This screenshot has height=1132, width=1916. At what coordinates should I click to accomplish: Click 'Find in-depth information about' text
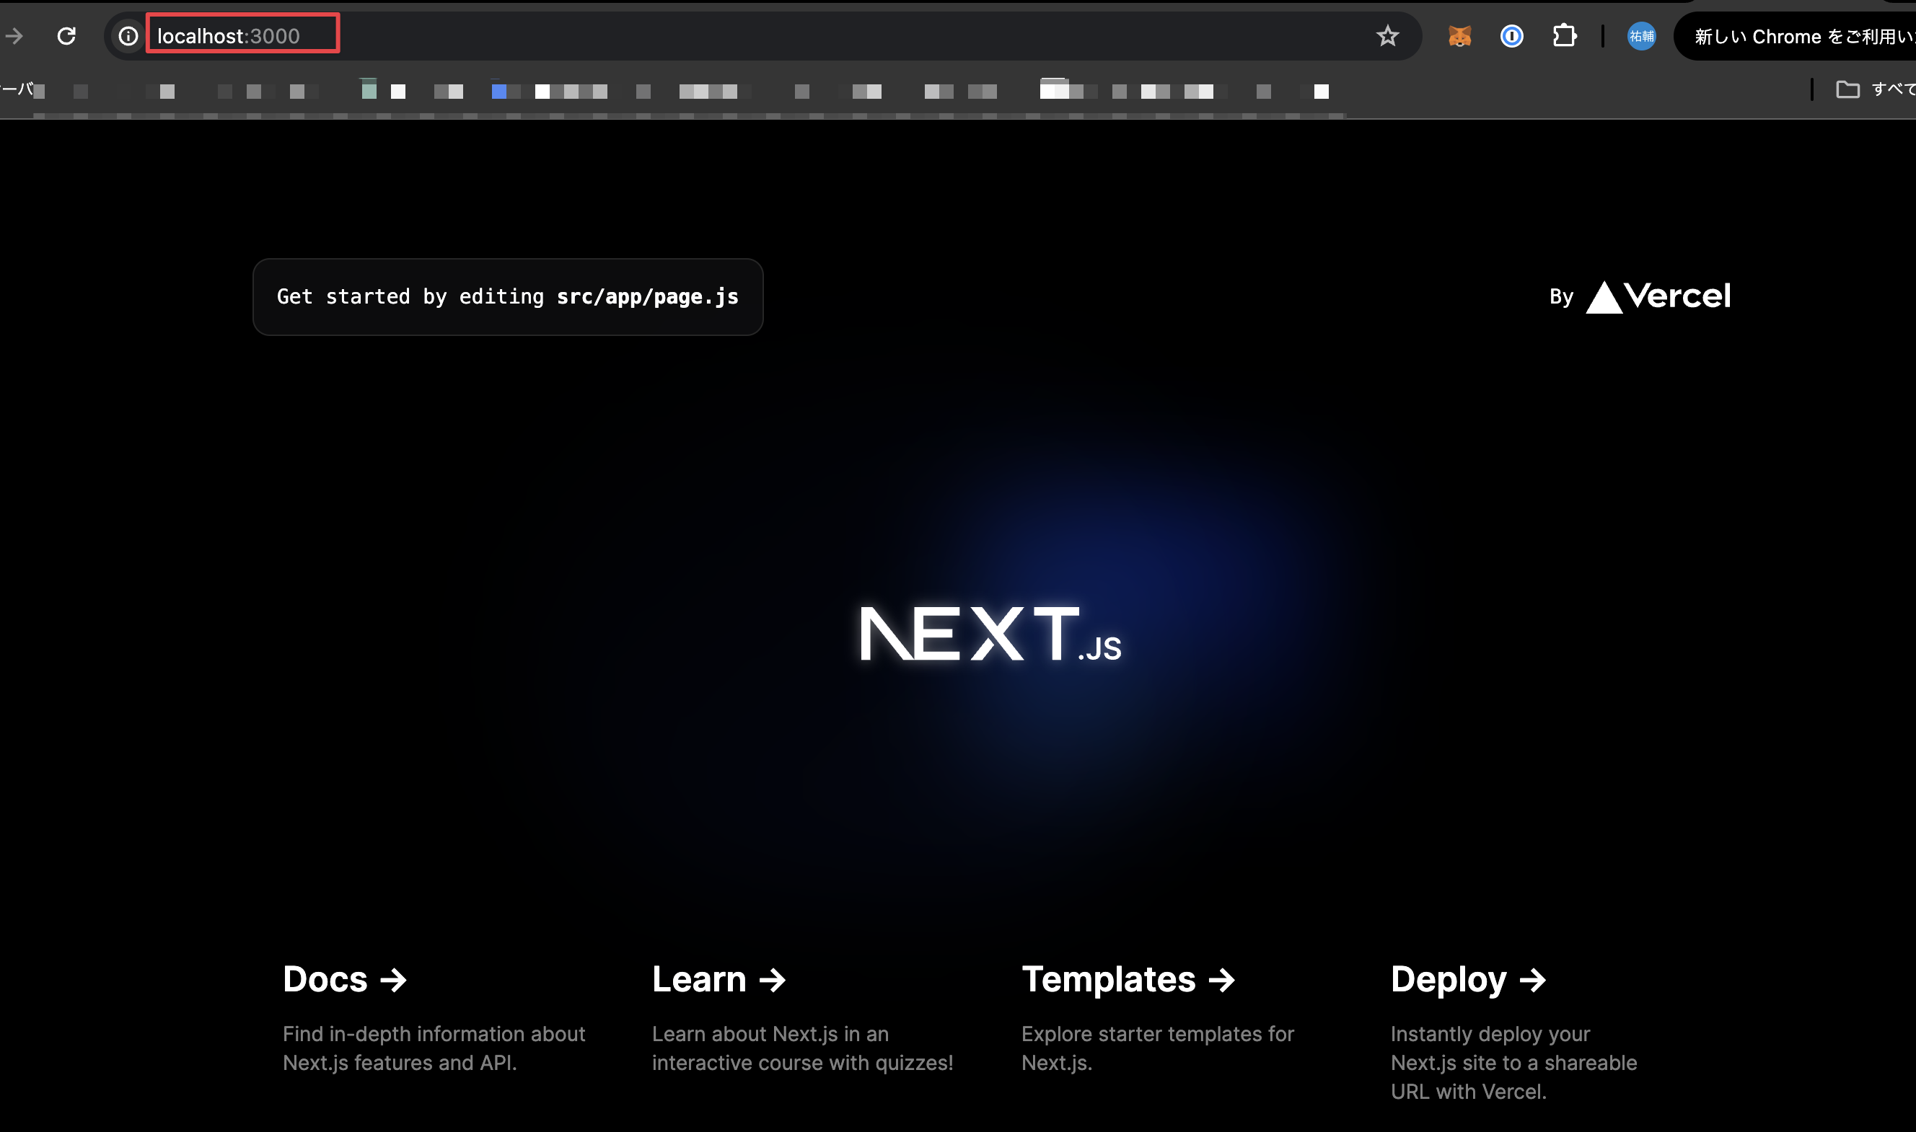tap(434, 1034)
